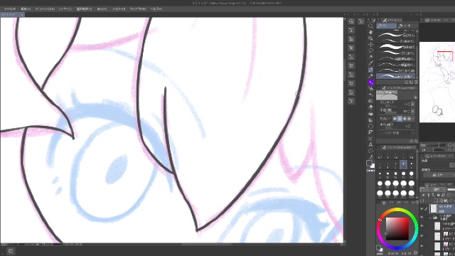
Task: Toggle eye of second layer inside folder
Action: (422, 236)
